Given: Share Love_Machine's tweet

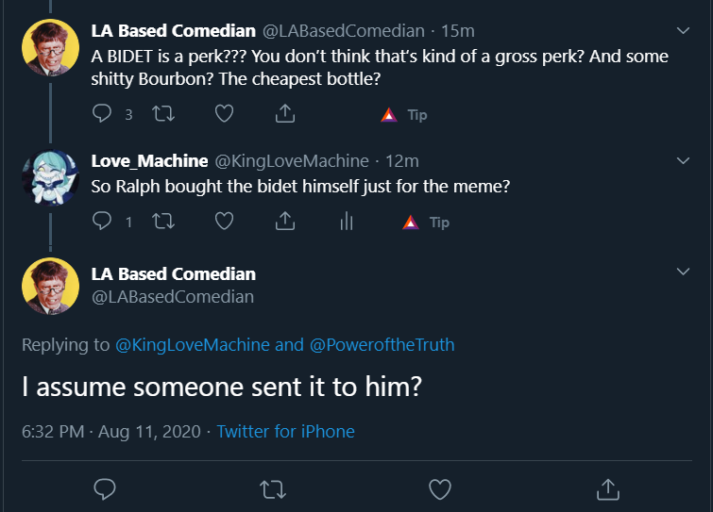Looking at the screenshot, I should pyautogui.click(x=285, y=221).
